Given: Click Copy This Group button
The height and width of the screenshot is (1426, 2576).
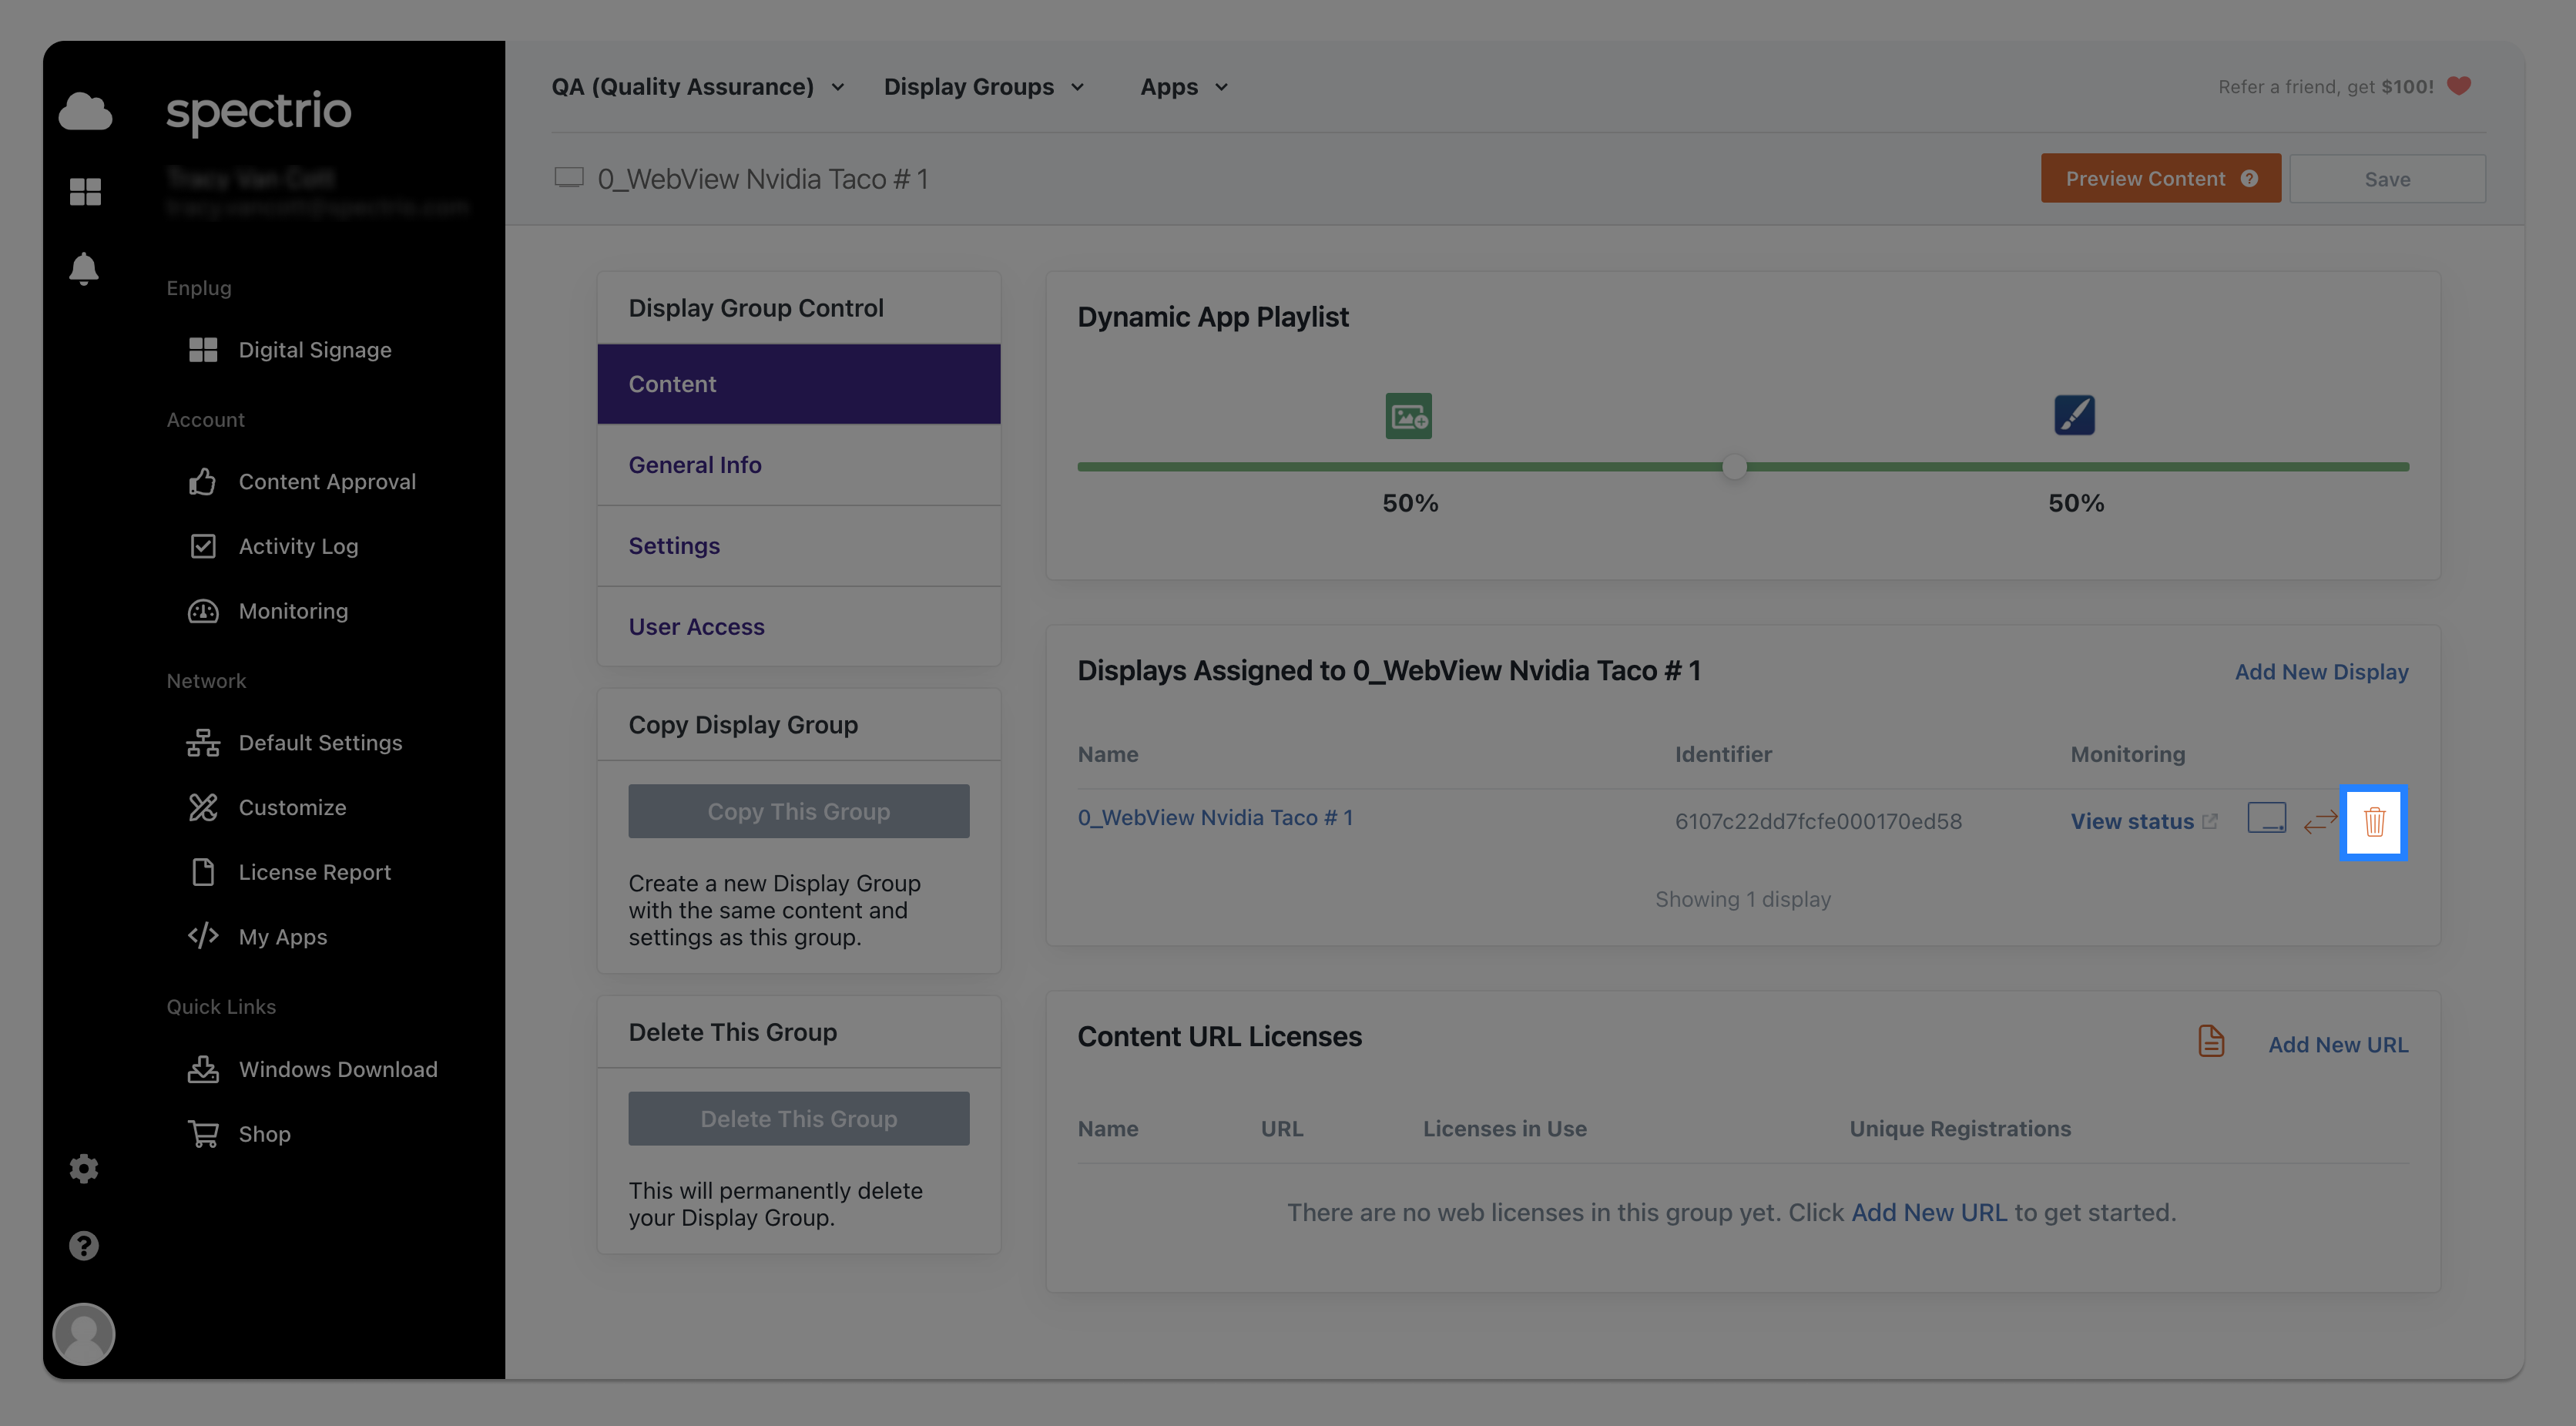Looking at the screenshot, I should click(x=798, y=811).
